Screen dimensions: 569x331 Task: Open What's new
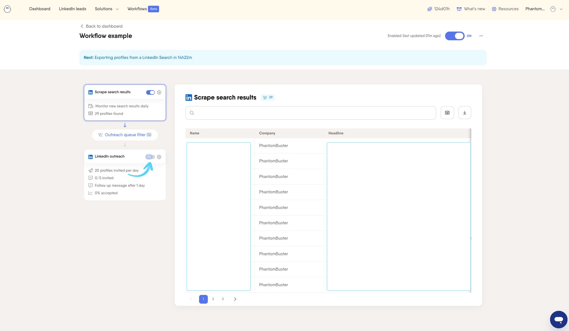470,9
